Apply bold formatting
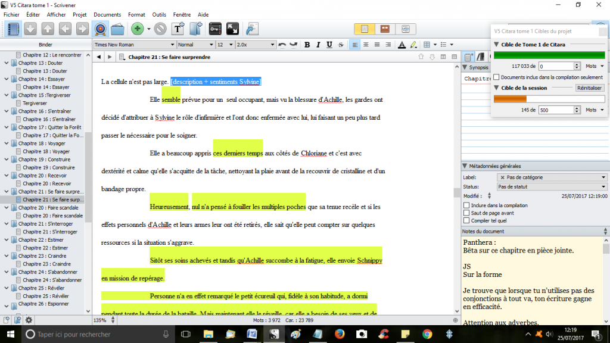This screenshot has width=610, height=343. tap(307, 45)
